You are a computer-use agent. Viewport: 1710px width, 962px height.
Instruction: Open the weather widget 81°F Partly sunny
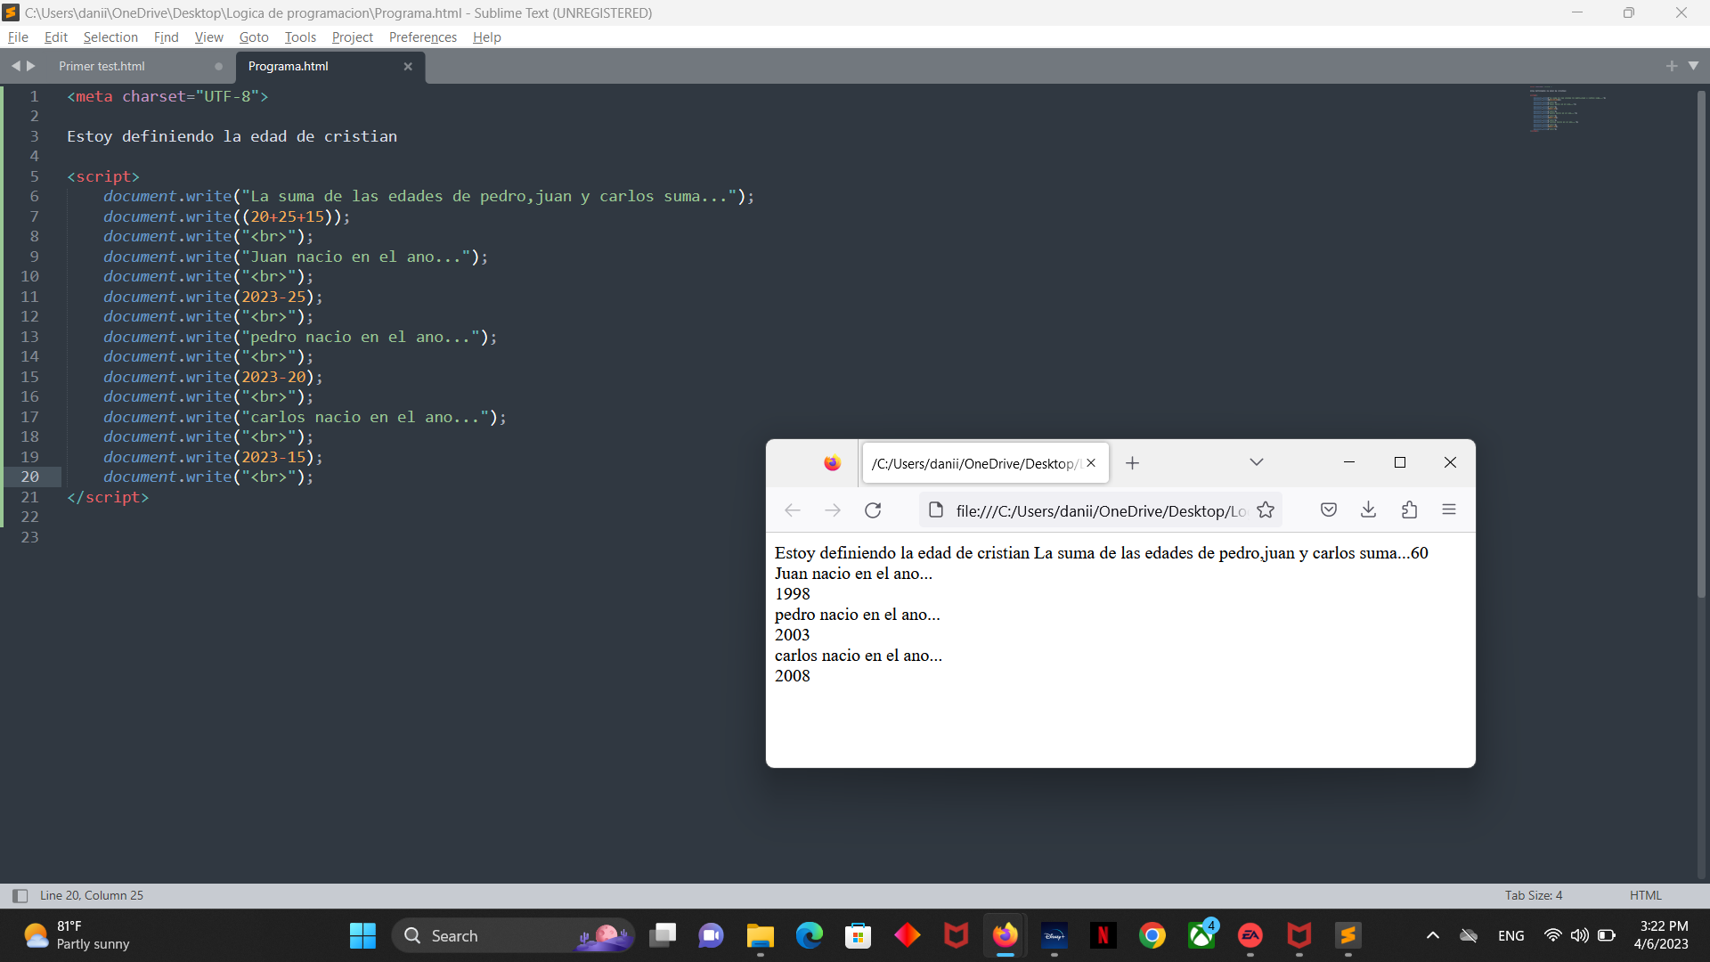77,936
